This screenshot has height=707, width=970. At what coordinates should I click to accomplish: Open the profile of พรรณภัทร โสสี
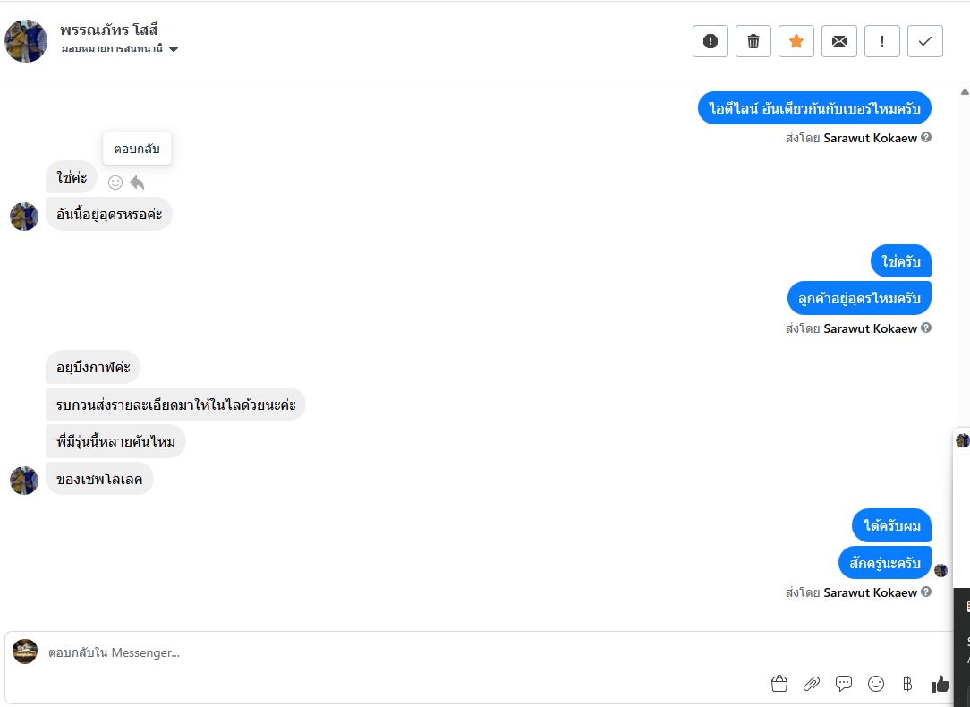pos(109,30)
